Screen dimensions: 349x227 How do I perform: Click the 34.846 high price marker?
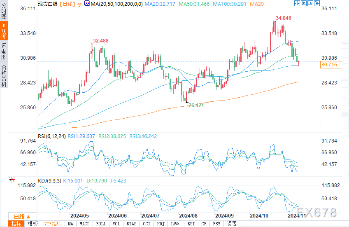pos(283,18)
